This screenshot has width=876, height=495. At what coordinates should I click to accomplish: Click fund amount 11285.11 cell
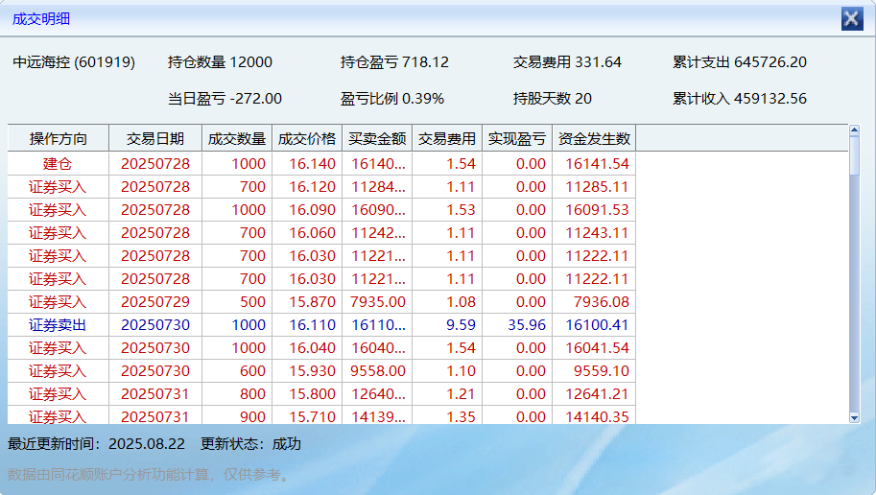point(595,187)
